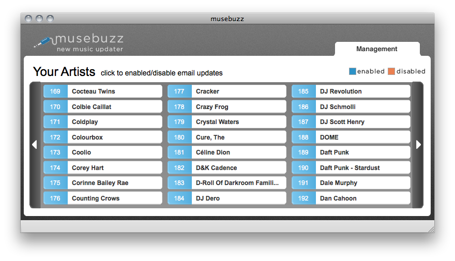This screenshot has height=261, width=455.
Task: Toggle email updates for Colourbox
Action: [103, 137]
